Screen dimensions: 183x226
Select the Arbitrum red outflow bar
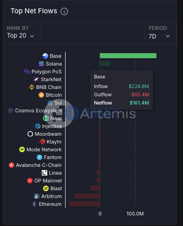(x=87, y=196)
